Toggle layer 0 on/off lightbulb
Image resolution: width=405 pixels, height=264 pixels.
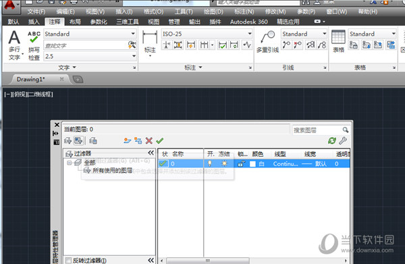tap(210, 163)
